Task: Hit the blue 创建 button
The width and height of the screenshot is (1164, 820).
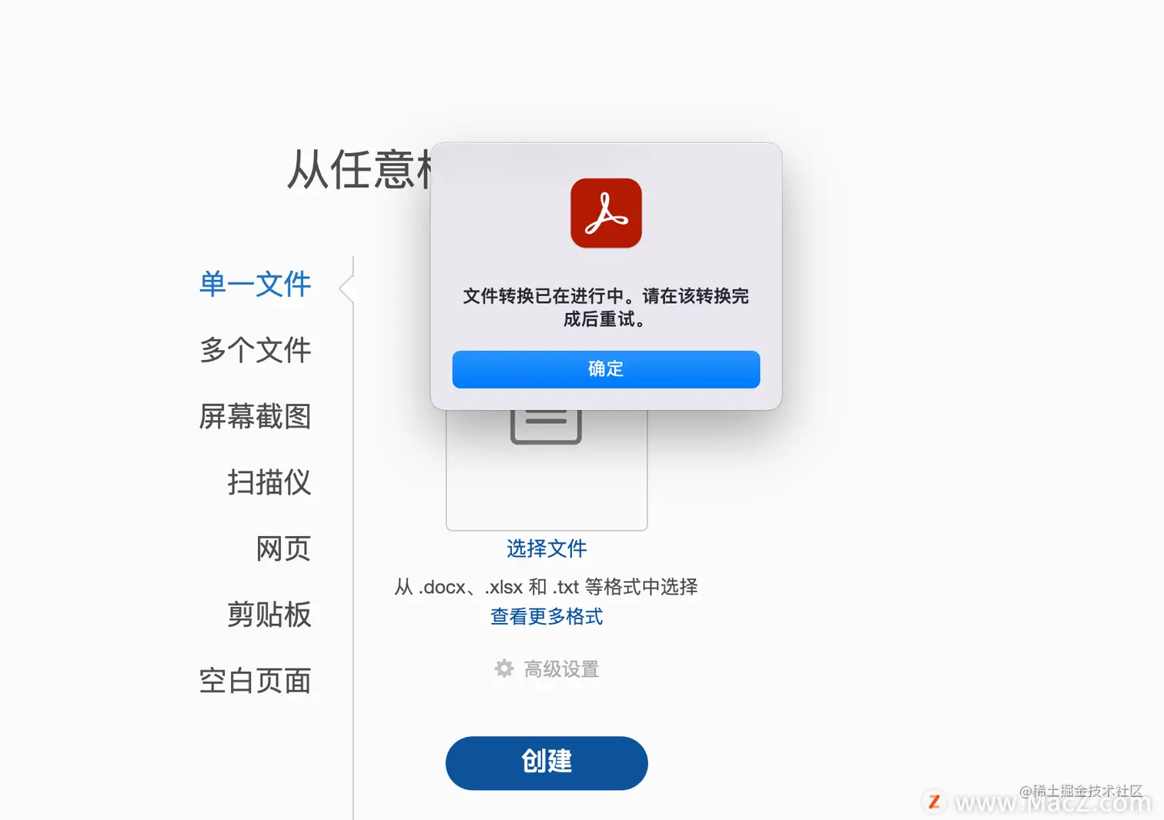Action: pos(547,762)
